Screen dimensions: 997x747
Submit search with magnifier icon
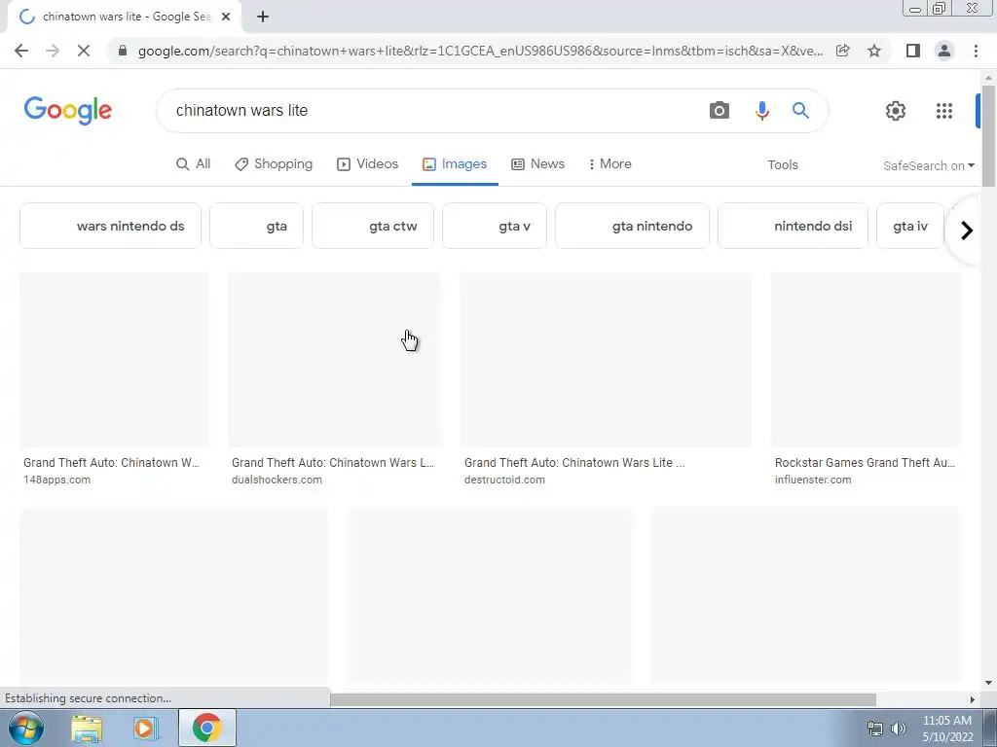(x=800, y=111)
